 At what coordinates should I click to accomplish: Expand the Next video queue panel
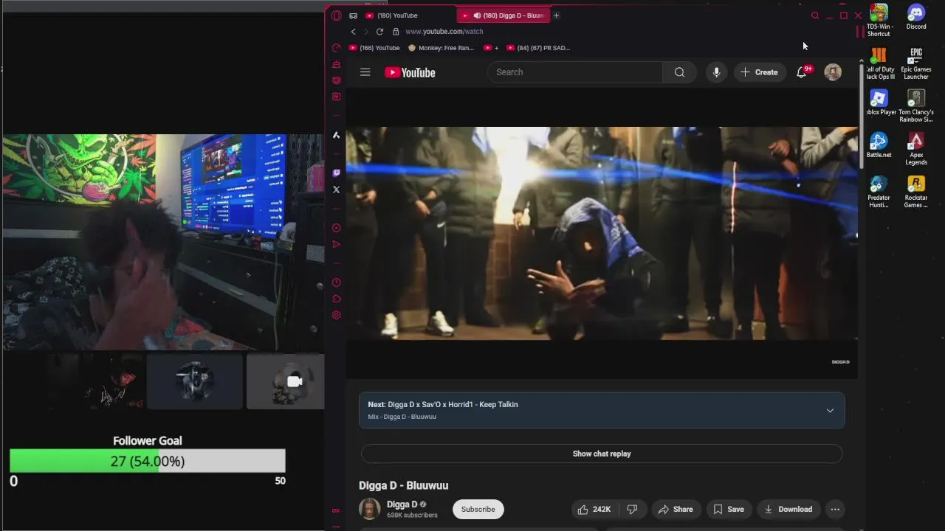[830, 411]
